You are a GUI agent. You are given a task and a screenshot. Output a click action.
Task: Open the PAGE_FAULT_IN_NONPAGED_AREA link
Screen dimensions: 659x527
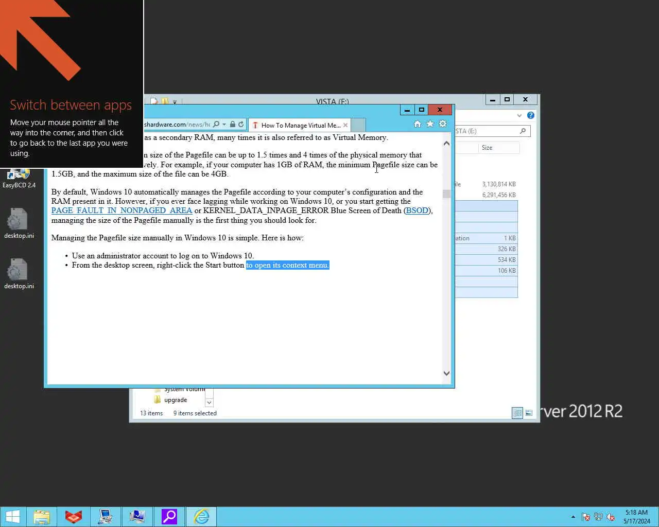coord(122,210)
